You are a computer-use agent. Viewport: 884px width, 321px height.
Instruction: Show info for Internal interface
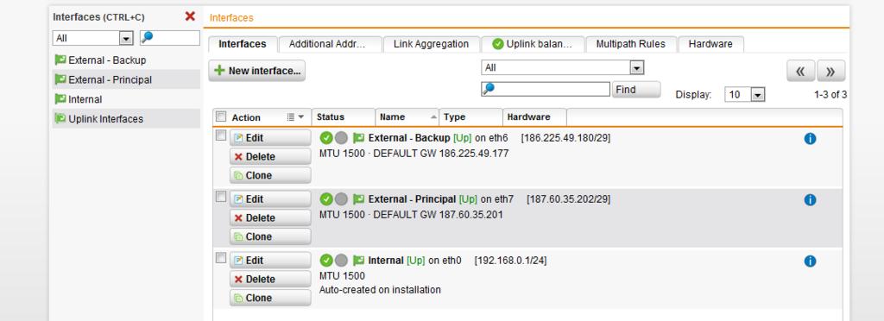tap(810, 261)
